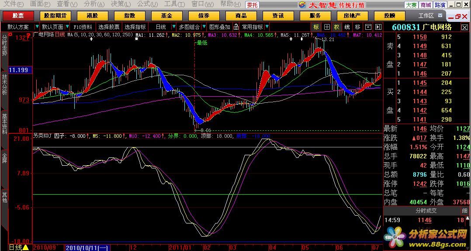Select the 资讯 button
The image size is (471, 251).
(x=278, y=16)
